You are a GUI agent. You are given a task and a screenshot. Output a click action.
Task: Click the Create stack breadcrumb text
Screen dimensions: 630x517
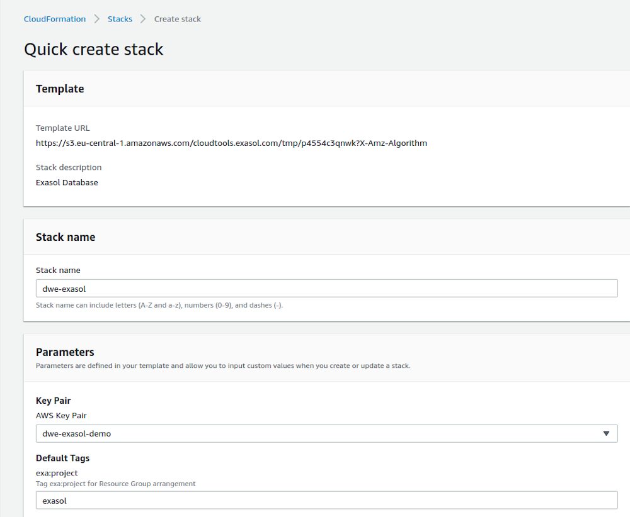click(x=177, y=19)
